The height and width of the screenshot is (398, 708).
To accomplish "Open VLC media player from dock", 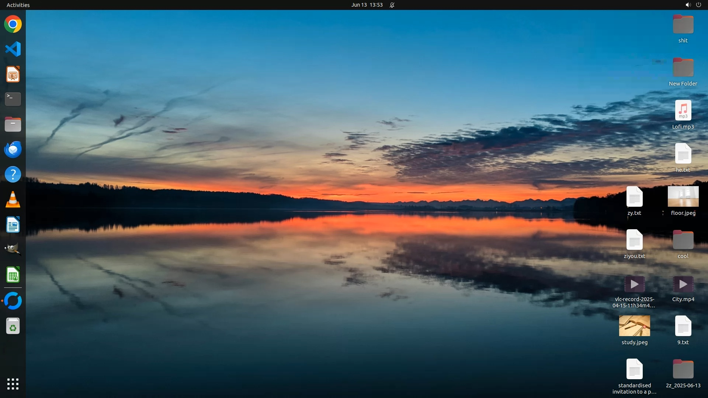I will tap(13, 200).
